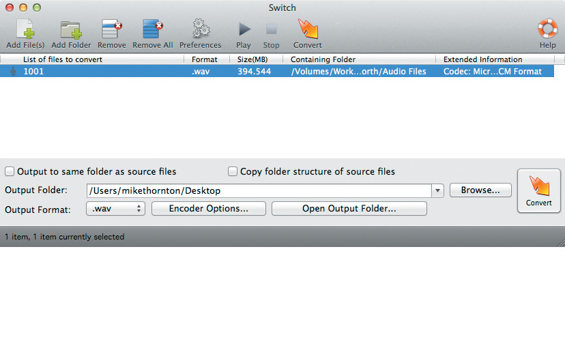
Task: Click the Browse... button
Action: coord(480,190)
